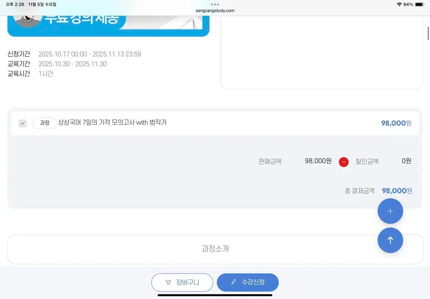
Task: Select the 과정 badge on the course row
Action: [44, 123]
